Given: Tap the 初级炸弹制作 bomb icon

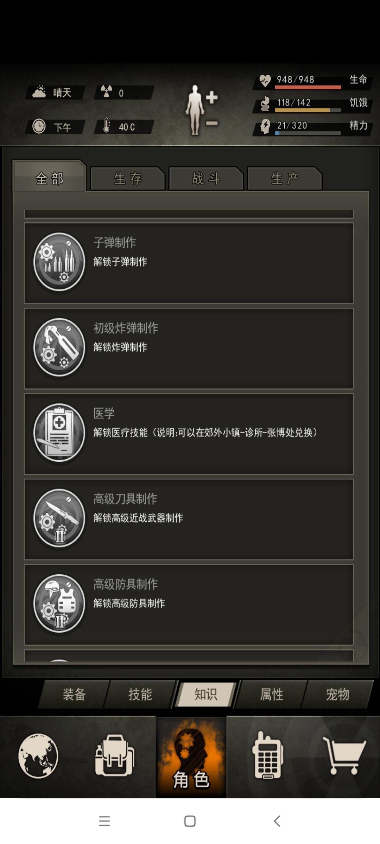Looking at the screenshot, I should tap(59, 347).
